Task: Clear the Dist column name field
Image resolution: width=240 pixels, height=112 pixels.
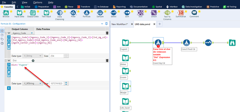Action: coord(33,61)
